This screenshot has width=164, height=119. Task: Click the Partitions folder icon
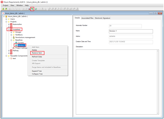coord(14,35)
